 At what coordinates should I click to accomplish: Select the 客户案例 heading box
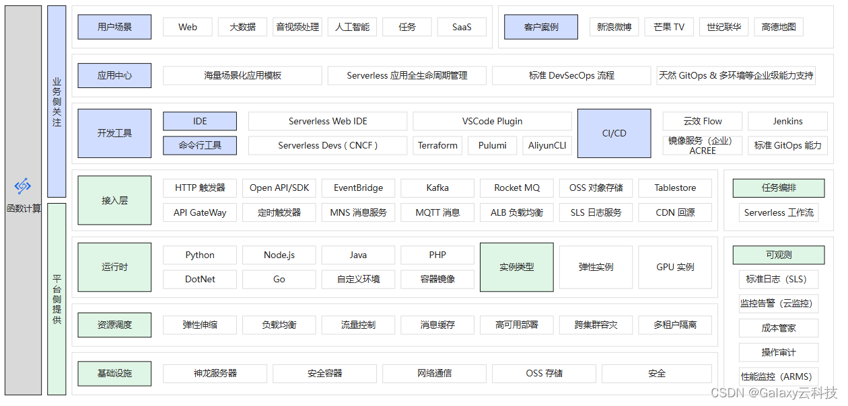[x=541, y=27]
